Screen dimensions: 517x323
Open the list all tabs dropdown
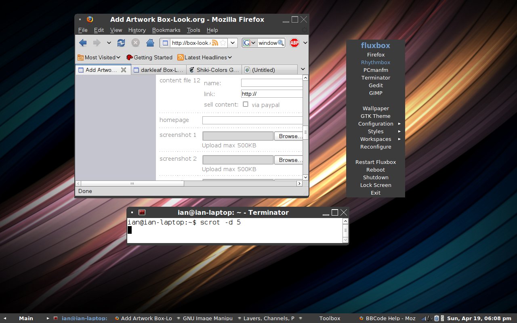click(x=303, y=70)
